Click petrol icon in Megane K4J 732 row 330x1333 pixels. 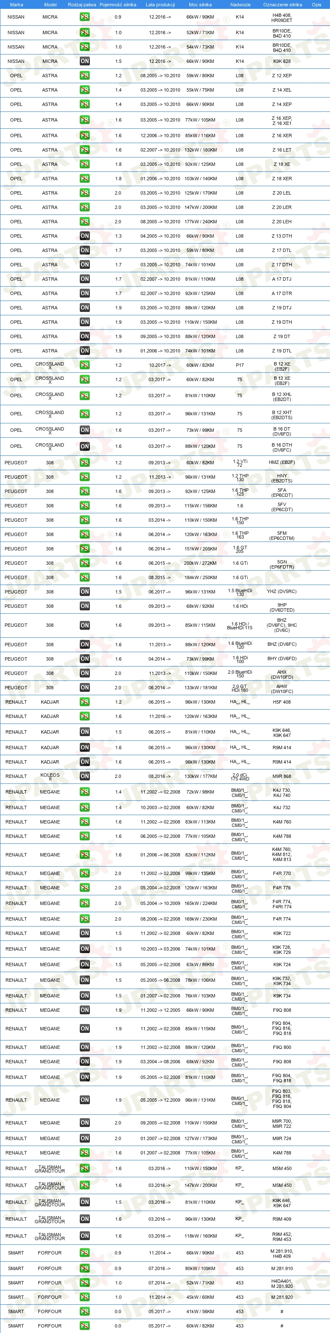84,807
